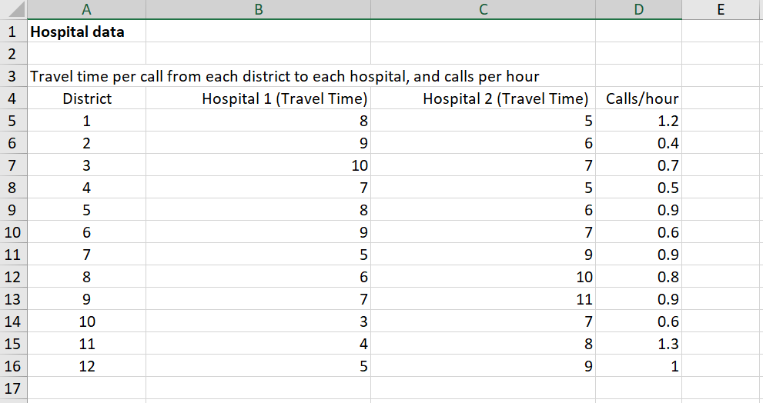This screenshot has height=403, width=763.
Task: Select District 11 cell in column A
Action: pyautogui.click(x=86, y=343)
